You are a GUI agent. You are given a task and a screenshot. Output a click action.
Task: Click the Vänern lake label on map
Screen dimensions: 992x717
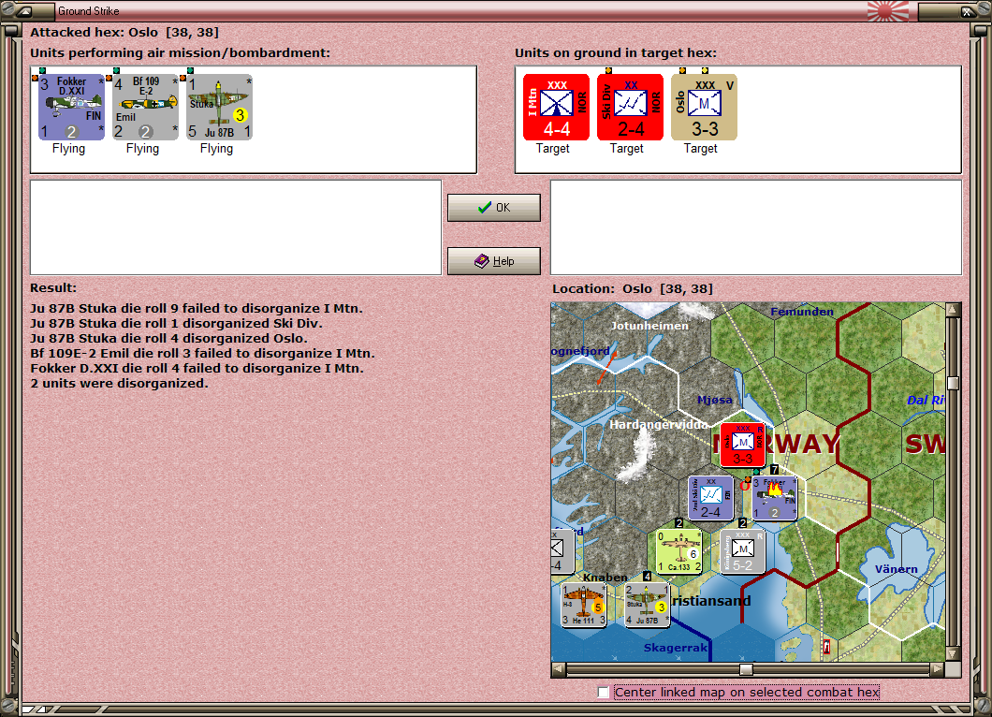click(x=896, y=569)
